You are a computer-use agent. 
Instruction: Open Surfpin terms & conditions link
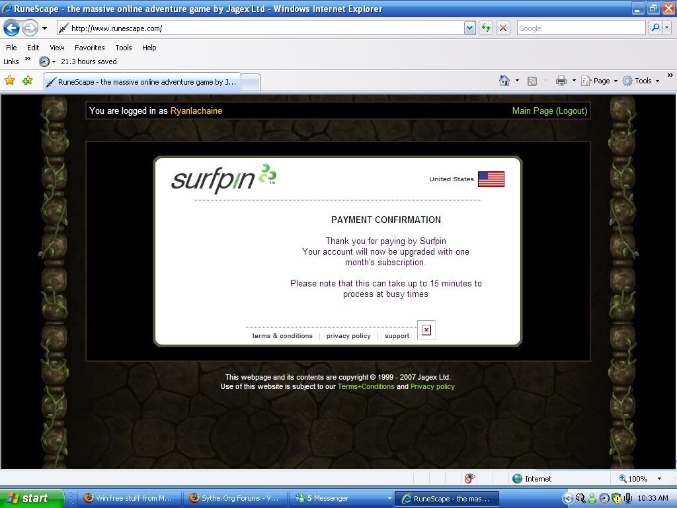click(282, 335)
